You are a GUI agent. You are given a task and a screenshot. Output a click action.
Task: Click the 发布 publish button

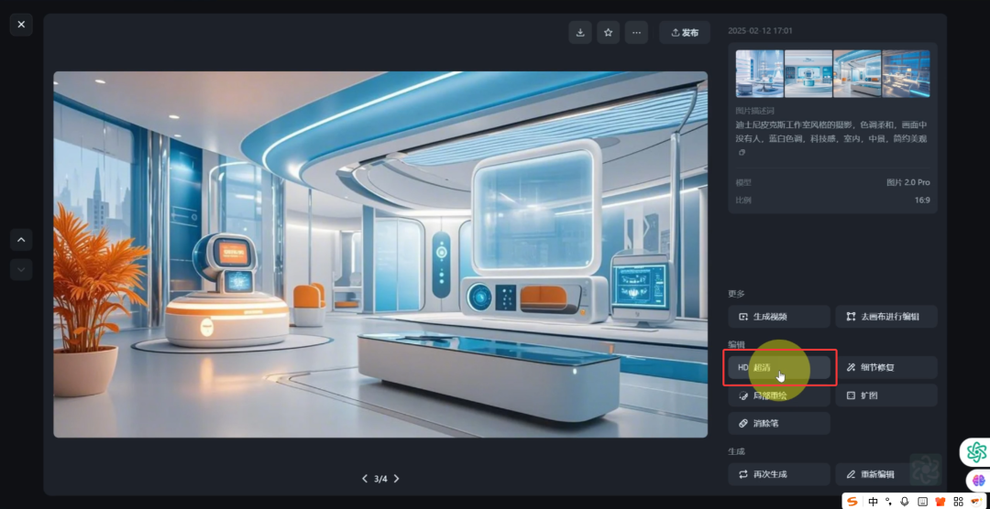(685, 33)
